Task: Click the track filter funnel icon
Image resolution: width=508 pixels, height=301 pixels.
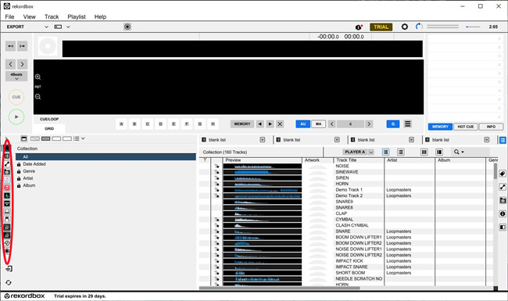Action: tap(205, 160)
